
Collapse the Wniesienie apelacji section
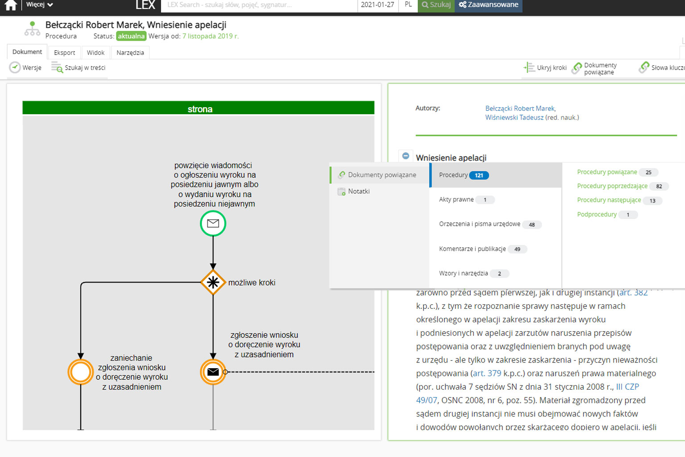point(406,156)
